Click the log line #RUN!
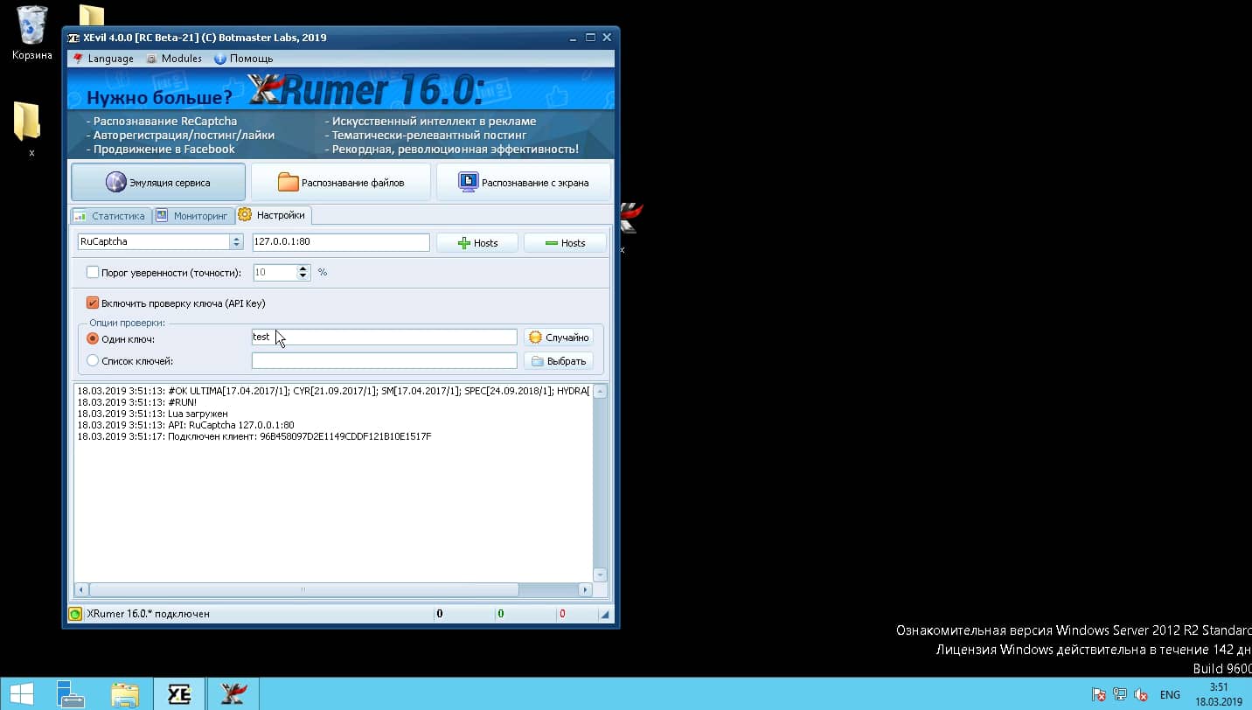Image resolution: width=1252 pixels, height=710 pixels. [136, 402]
